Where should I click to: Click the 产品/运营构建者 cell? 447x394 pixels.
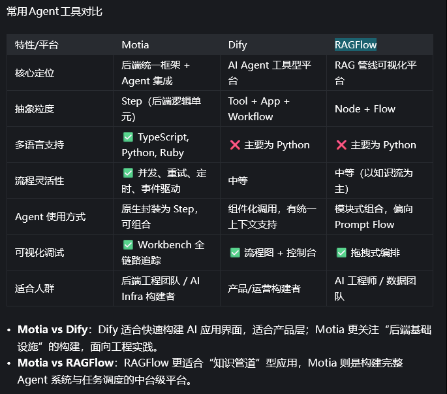click(x=264, y=288)
